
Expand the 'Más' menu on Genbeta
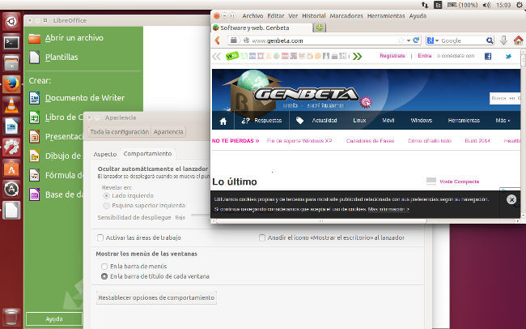tap(503, 120)
